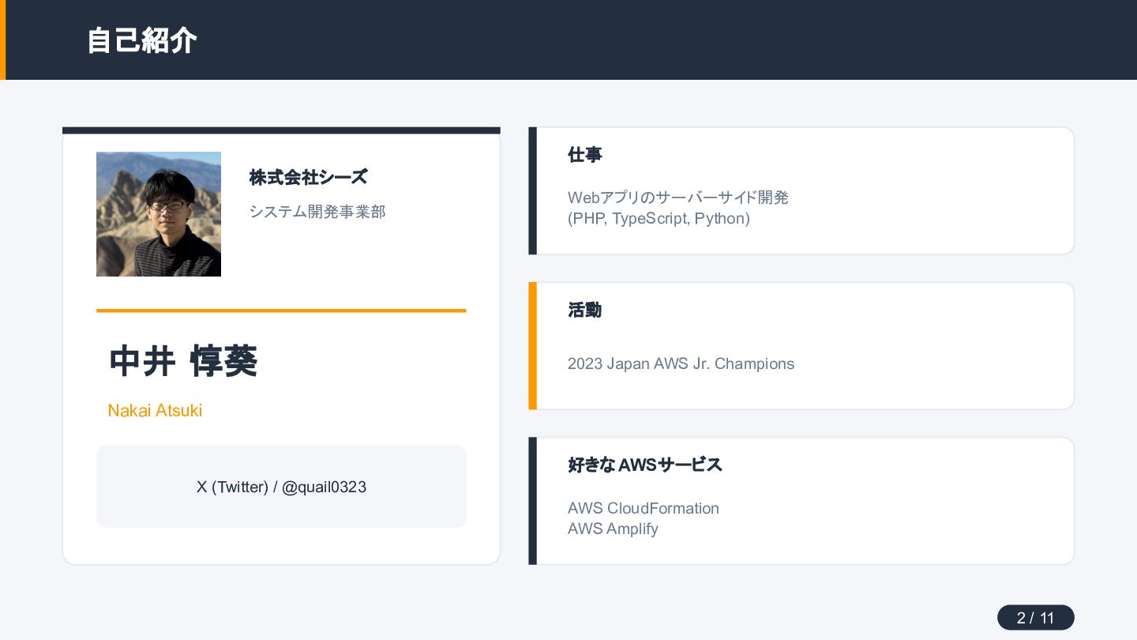The width and height of the screenshot is (1137, 640).
Task: Click the 自己紹介 slide title
Action: [141, 40]
